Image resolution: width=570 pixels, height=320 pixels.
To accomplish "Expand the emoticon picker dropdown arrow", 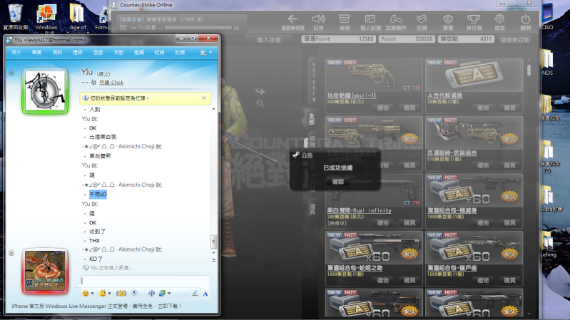I will (x=92, y=294).
